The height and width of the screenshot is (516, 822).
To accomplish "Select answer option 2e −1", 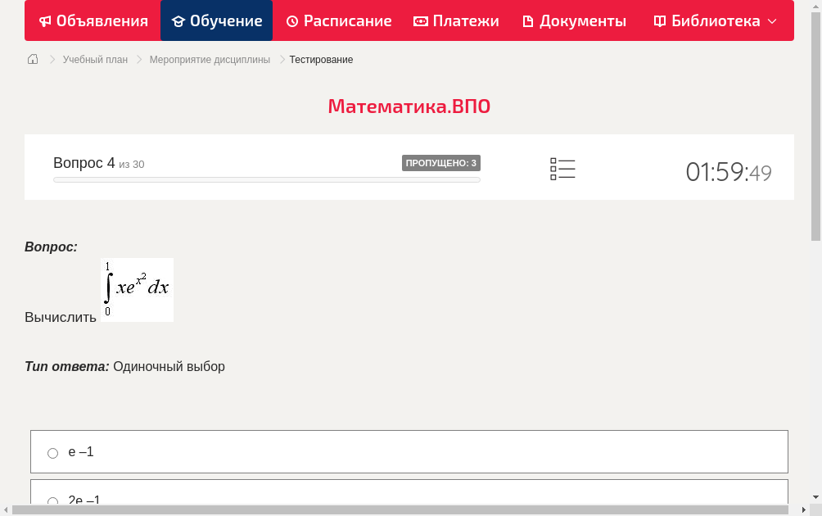I will [x=85, y=500].
